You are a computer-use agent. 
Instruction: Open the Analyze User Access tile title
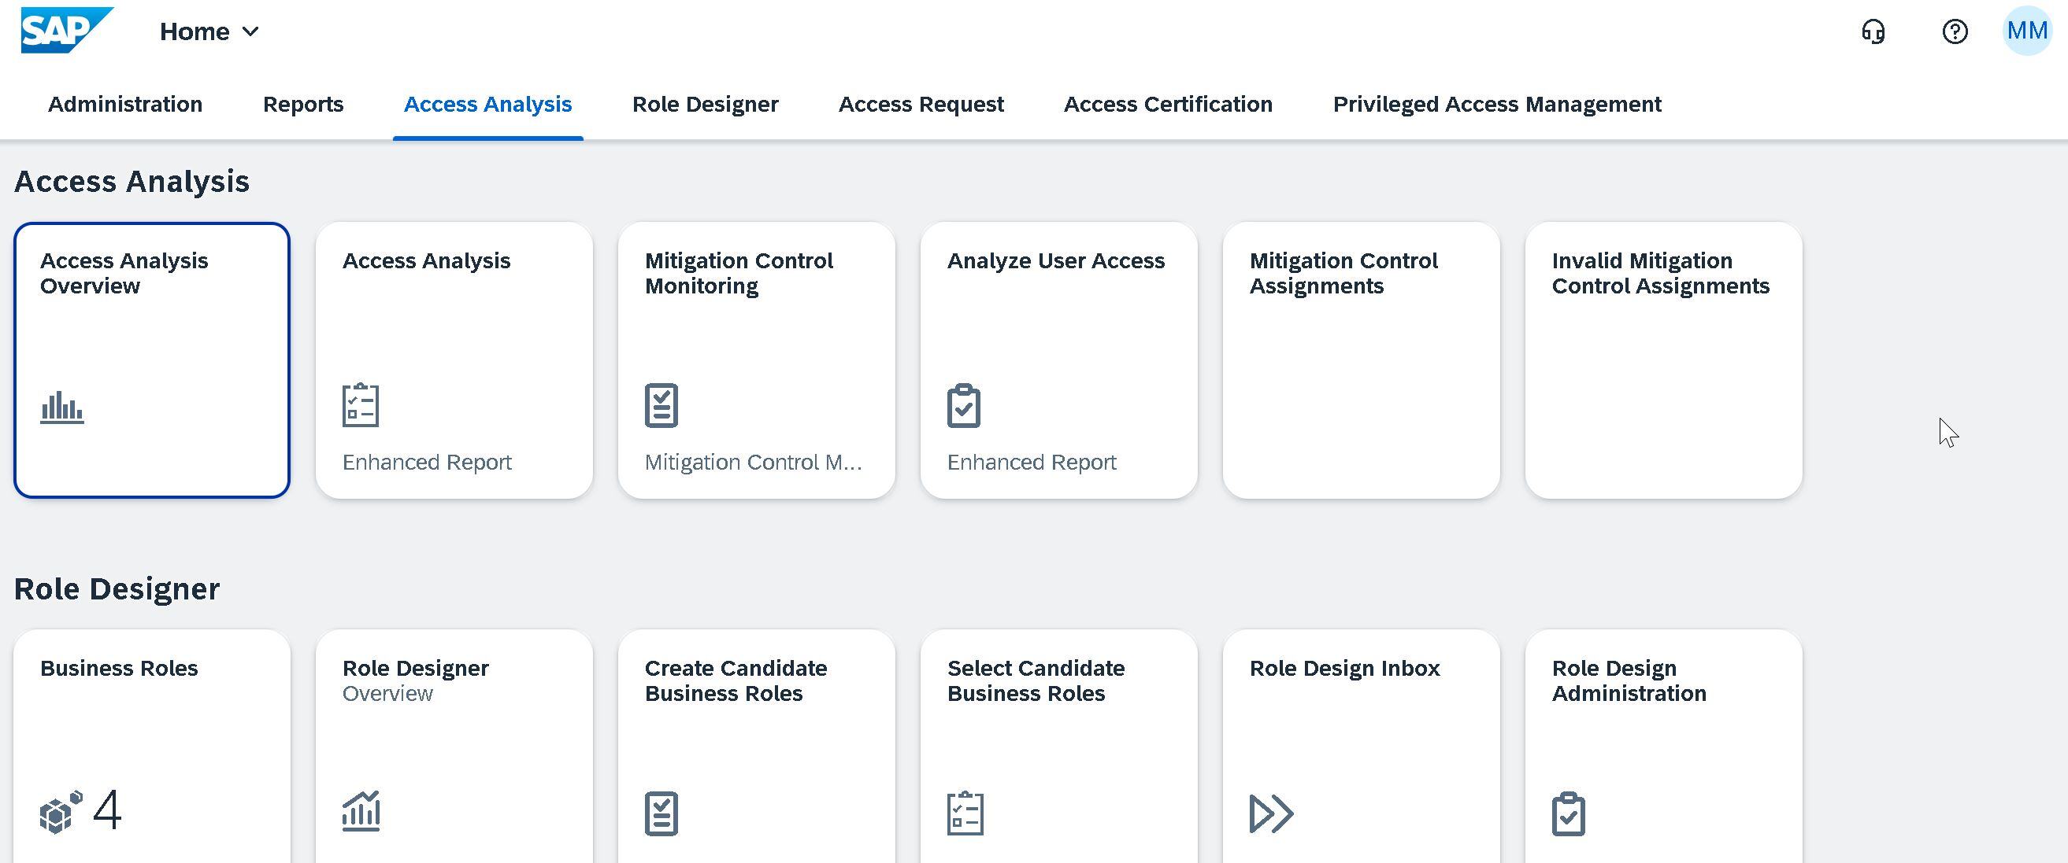point(1056,260)
